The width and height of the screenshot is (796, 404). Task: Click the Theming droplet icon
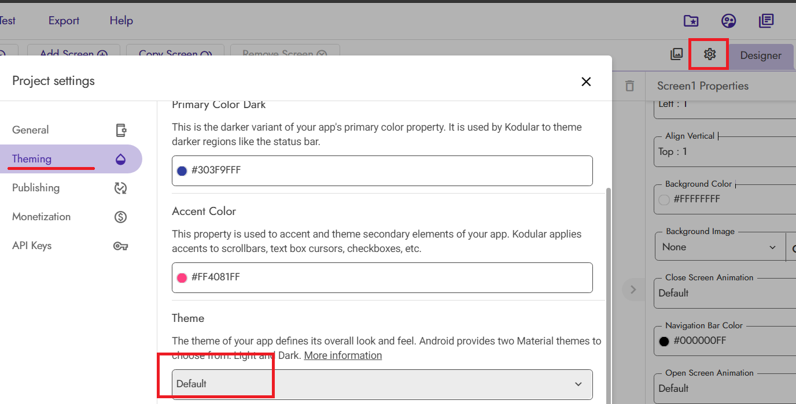click(x=120, y=159)
